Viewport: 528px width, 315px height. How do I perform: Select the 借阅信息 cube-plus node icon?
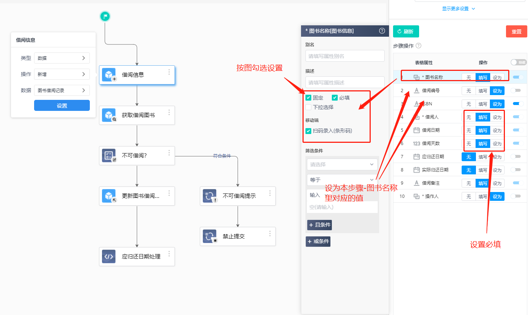(x=109, y=75)
